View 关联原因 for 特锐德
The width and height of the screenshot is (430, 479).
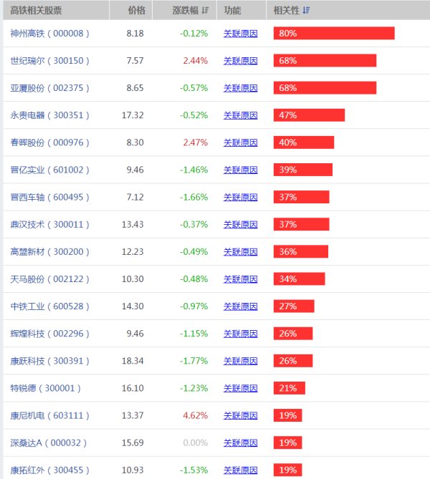click(x=240, y=388)
